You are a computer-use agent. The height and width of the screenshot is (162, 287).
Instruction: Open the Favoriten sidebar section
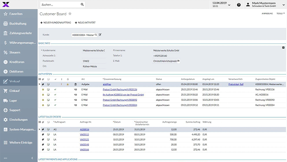click(x=19, y=14)
